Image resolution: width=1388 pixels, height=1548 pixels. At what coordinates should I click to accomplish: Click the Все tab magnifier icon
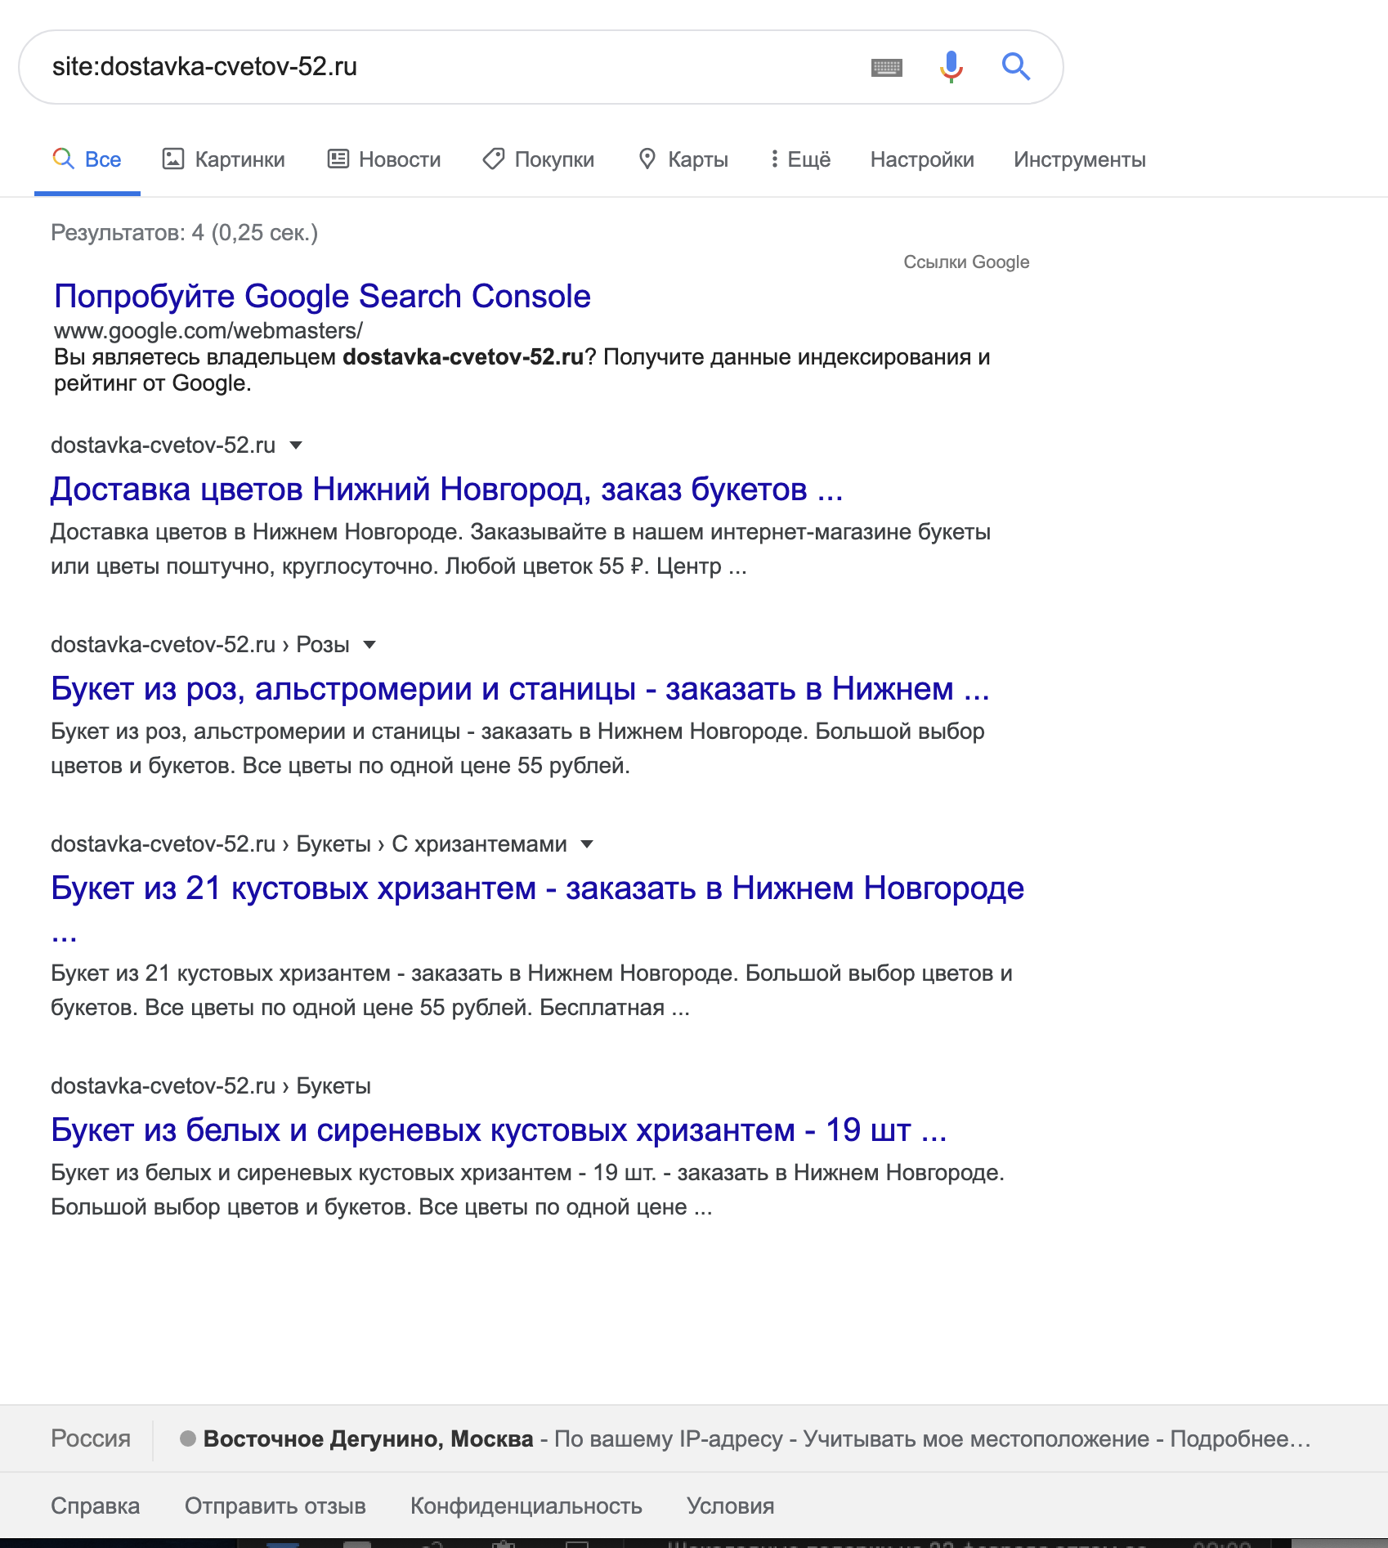coord(63,159)
